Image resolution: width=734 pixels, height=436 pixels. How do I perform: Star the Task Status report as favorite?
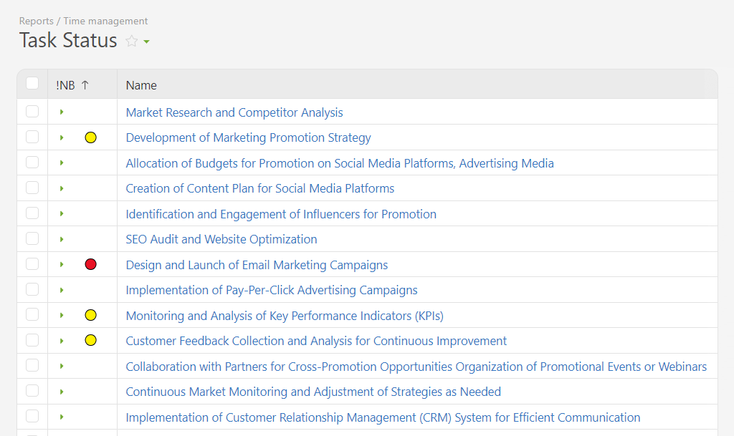click(132, 41)
